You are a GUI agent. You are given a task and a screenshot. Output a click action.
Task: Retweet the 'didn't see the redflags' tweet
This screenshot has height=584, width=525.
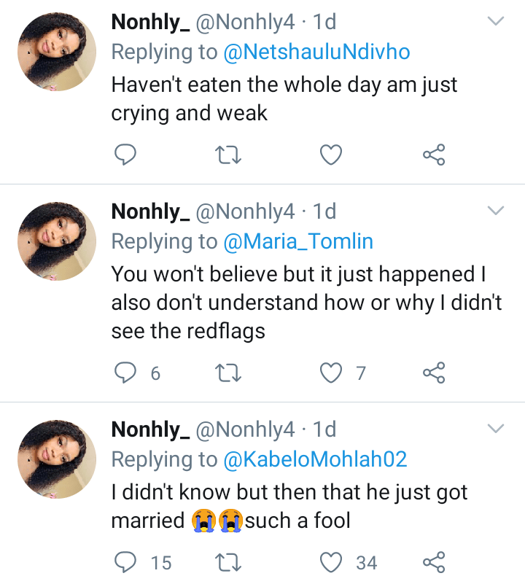229,373
